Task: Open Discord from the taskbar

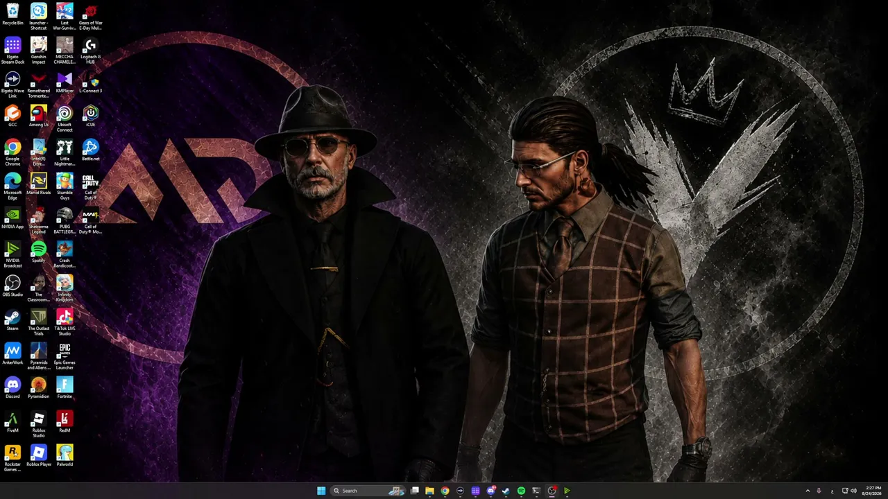Action: 490,491
